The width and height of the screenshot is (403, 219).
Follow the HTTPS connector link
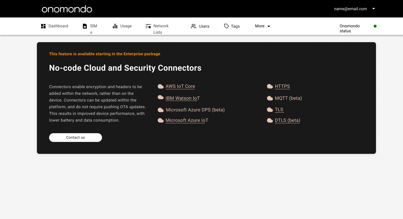(282, 86)
